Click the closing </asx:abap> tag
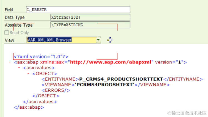Image resolution: width=208 pixels, height=117 pixels. click(29, 107)
